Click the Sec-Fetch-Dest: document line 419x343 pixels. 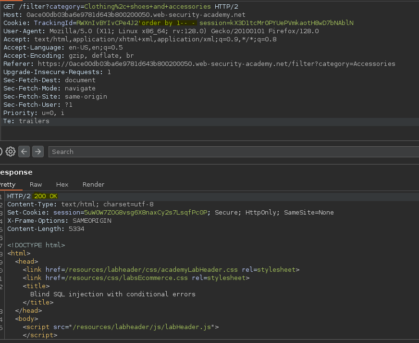49,80
